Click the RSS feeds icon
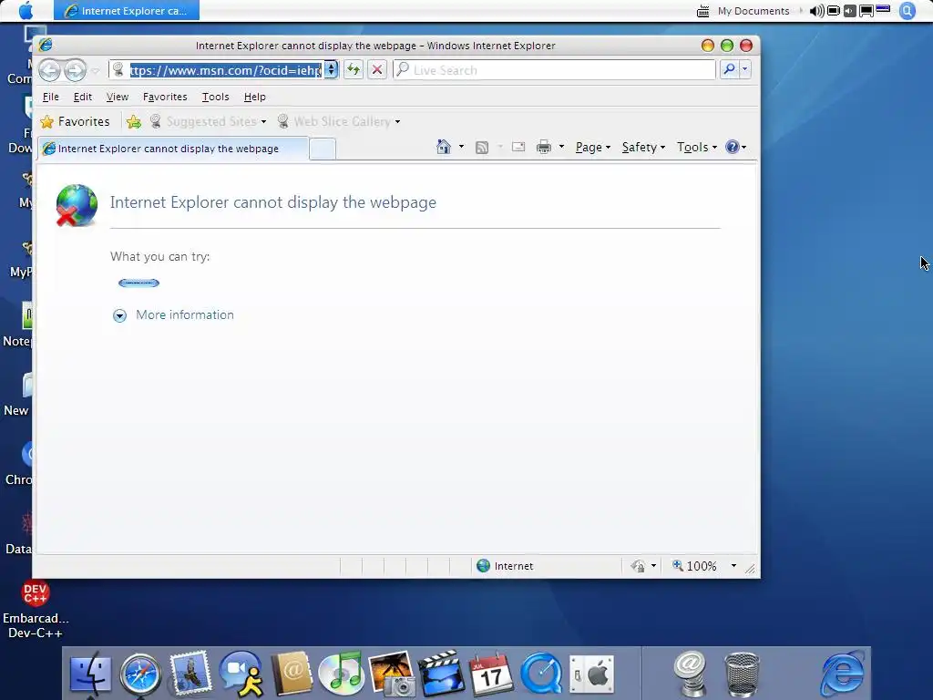This screenshot has width=933, height=700. (x=482, y=147)
